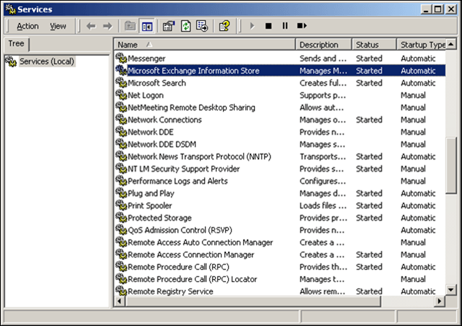
Task: Click the Pause Service button
Action: [285, 26]
